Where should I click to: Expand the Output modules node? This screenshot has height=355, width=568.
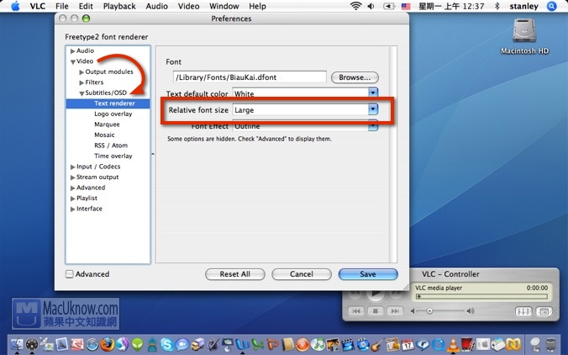82,72
